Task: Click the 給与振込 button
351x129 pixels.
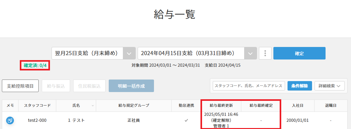Action: (x=56, y=86)
